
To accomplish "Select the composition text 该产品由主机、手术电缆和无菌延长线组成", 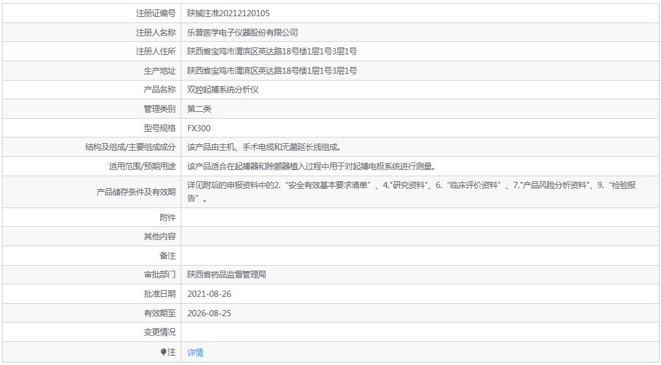I will click(x=264, y=147).
